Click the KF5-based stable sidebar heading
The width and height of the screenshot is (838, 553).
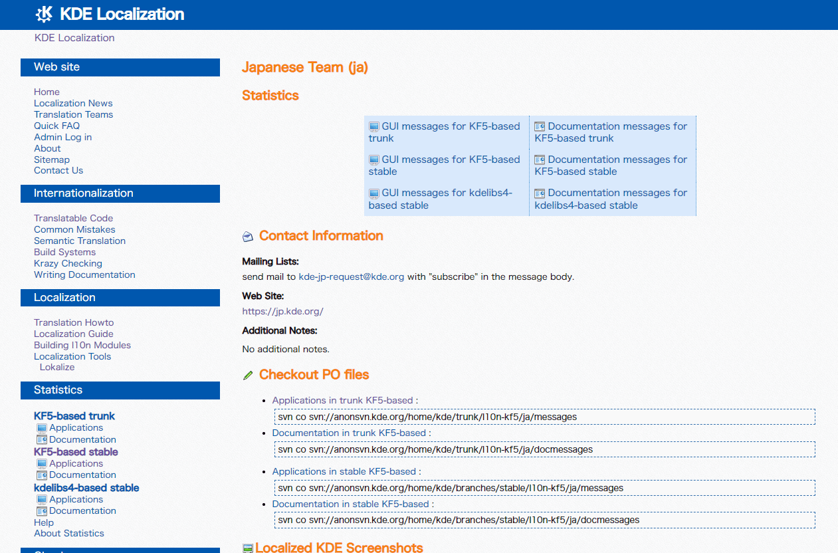point(76,452)
